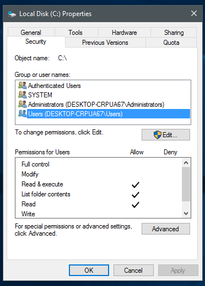Open the Tools tab

pyautogui.click(x=75, y=33)
